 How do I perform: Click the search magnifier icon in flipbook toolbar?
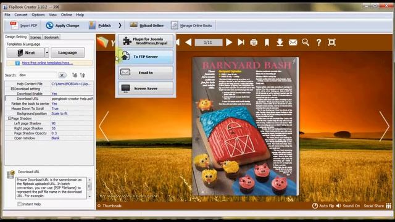[306, 43]
